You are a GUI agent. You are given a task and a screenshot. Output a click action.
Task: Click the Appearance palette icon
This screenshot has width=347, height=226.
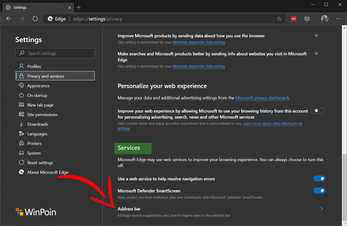pyautogui.click(x=21, y=85)
